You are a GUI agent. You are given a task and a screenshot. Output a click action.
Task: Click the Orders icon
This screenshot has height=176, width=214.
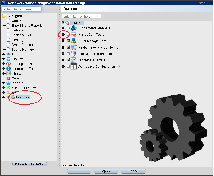pos(9,78)
